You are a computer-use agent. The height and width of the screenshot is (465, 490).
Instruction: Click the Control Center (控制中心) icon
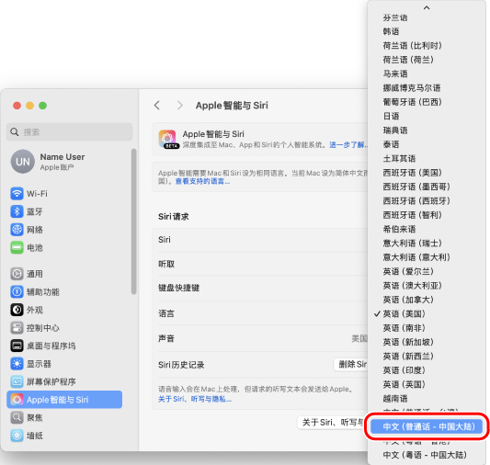(17, 328)
